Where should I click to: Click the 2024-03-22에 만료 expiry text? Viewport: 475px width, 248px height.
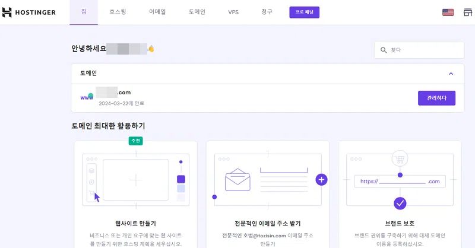122,103
